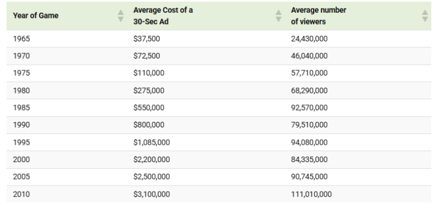Select the 79,510,000 viewers cell
The image size is (433, 209).
309,125
